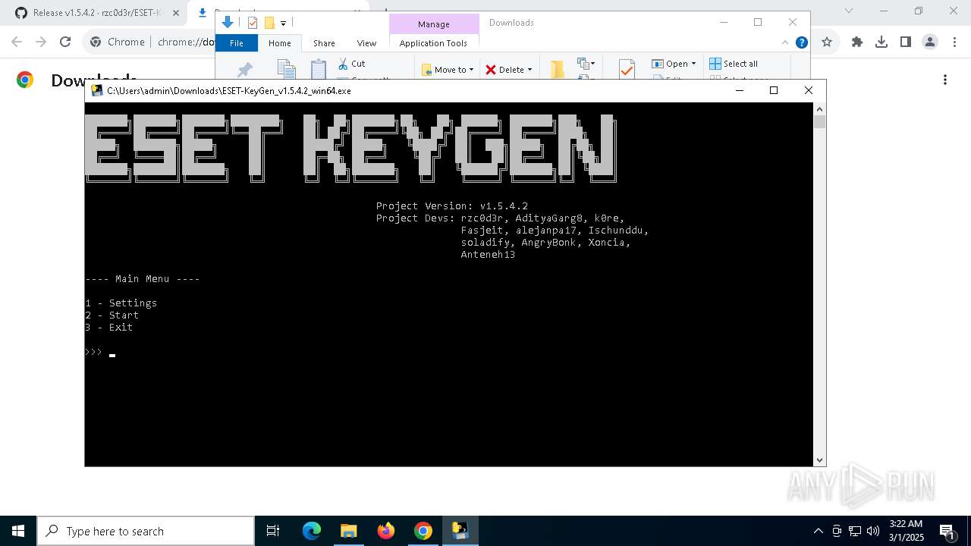Open Chrome tab search chevron

click(x=849, y=11)
